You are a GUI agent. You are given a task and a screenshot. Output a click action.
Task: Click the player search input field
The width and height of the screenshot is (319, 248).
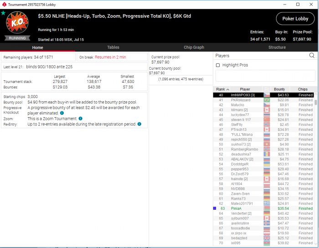[265, 76]
